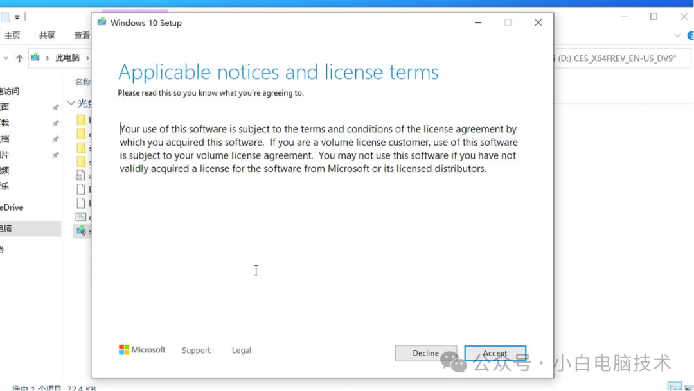Viewport: 694px width, 391px height.
Task: Open OneDrive in the Explorer sidebar
Action: (x=12, y=207)
